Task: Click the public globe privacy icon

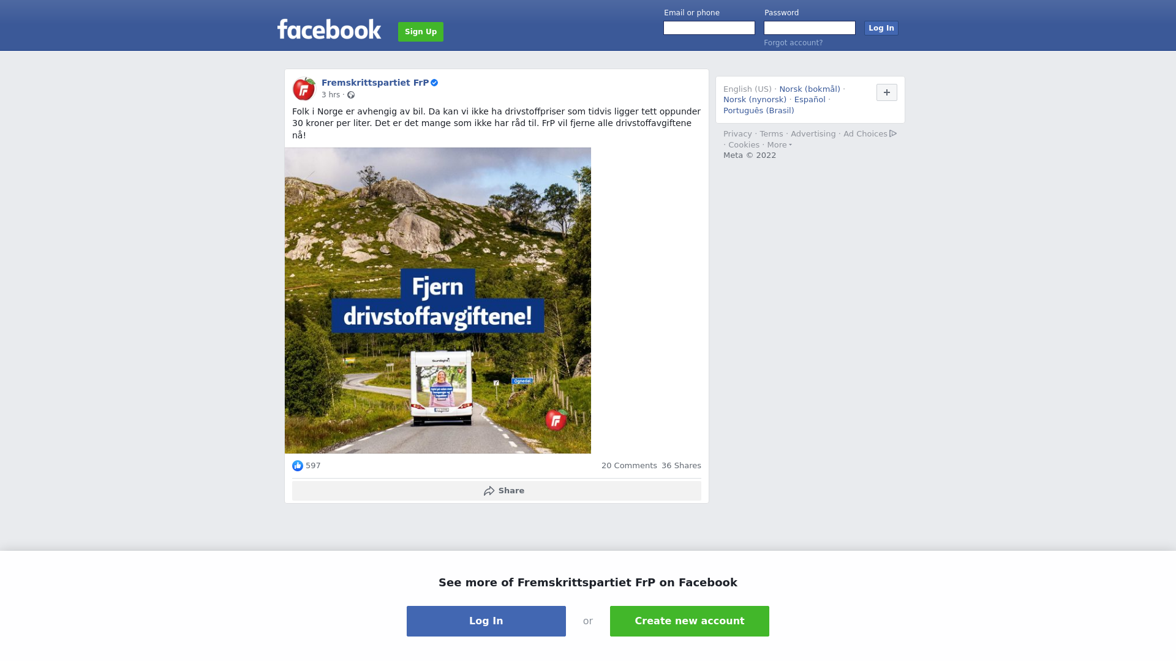Action: tap(351, 95)
